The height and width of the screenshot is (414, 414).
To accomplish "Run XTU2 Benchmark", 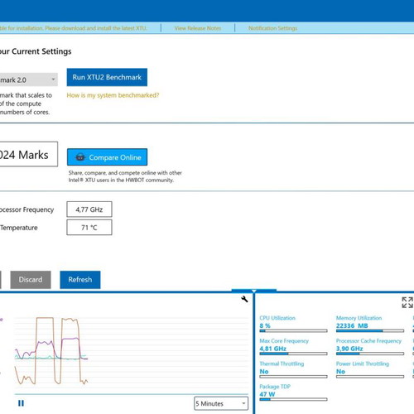I will pyautogui.click(x=107, y=77).
